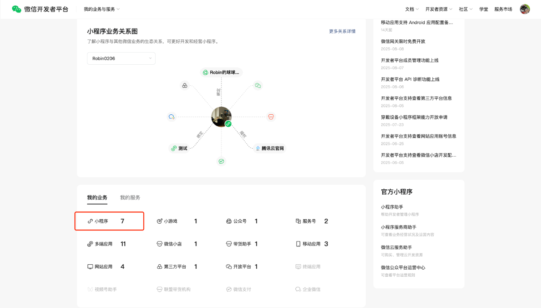Expand the 开发者资源 menu
This screenshot has height=308, width=541.
point(439,9)
